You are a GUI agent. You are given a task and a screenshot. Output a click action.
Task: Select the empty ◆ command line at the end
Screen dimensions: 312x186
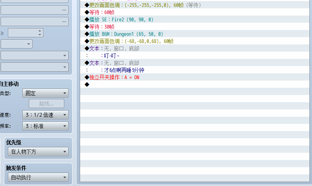click(195, 85)
